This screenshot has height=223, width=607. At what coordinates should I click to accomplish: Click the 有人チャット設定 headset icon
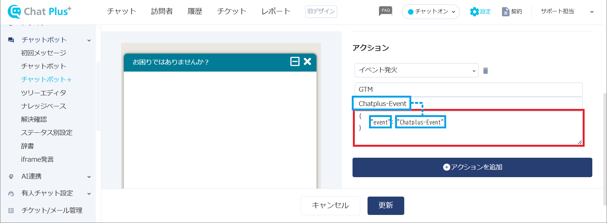11,193
